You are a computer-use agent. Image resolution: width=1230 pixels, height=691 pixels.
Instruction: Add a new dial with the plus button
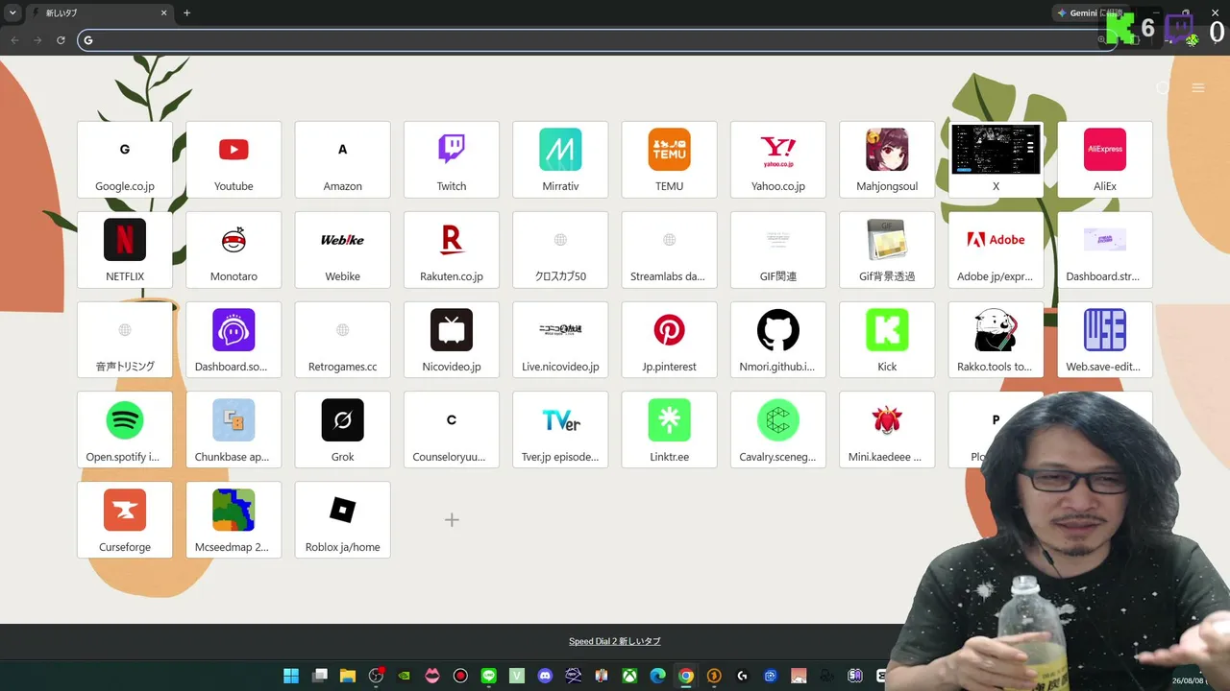point(452,520)
